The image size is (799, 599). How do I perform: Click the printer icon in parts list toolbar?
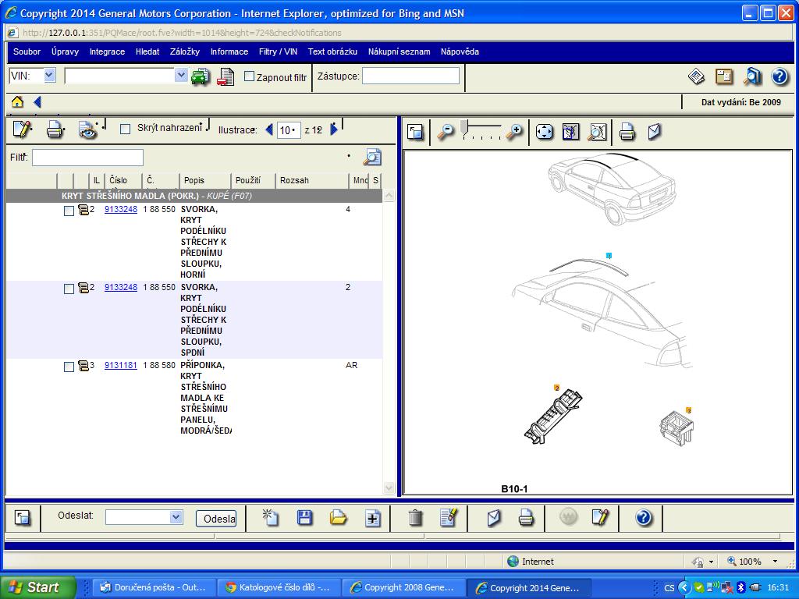[55, 129]
